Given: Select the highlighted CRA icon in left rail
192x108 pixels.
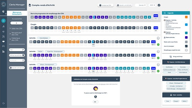Looking at the screenshot, I should point(4,21).
